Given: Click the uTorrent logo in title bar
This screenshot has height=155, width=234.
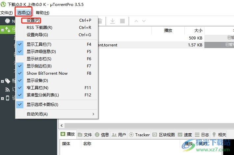Looking at the screenshot, I should pyautogui.click(x=3, y=4).
